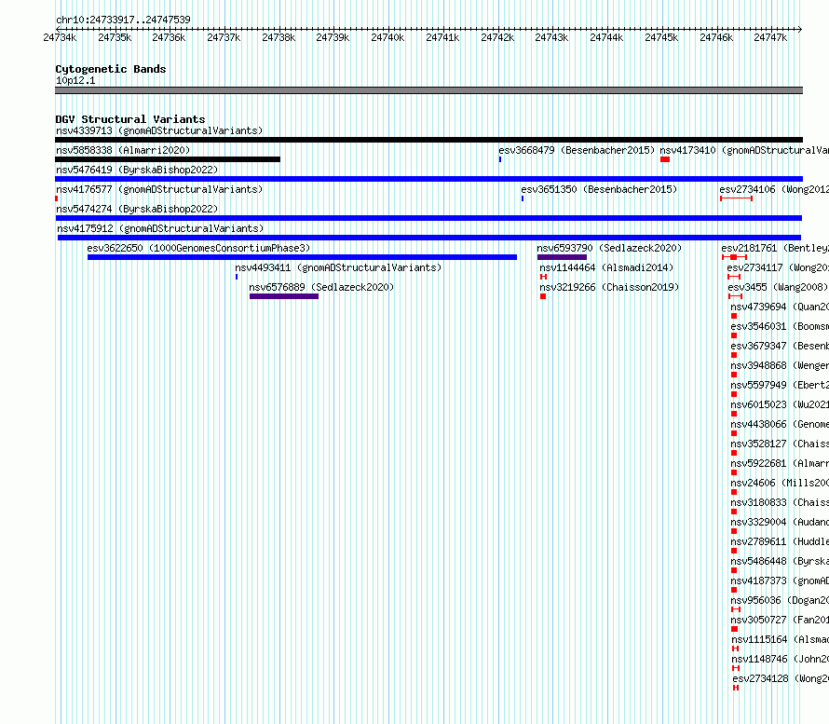
Task: Click the nsv4739694 variant label
Action: (780, 307)
